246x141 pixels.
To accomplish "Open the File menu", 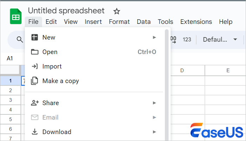I will (x=33, y=22).
